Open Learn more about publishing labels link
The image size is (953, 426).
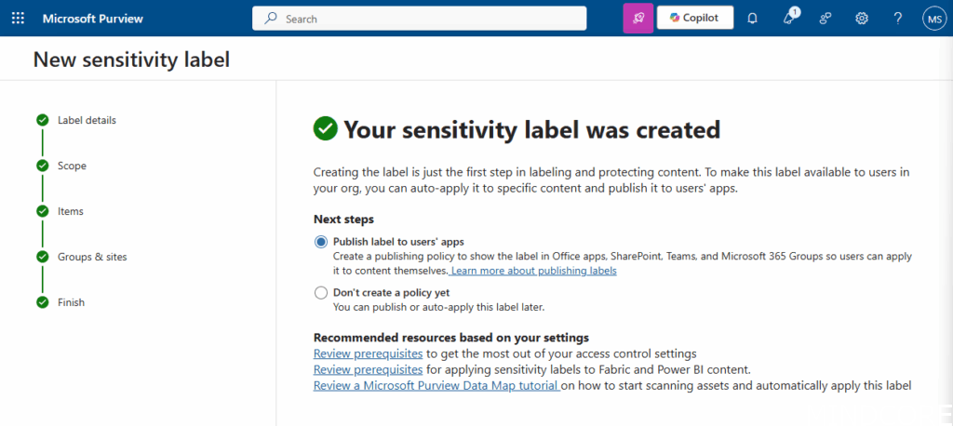(533, 271)
